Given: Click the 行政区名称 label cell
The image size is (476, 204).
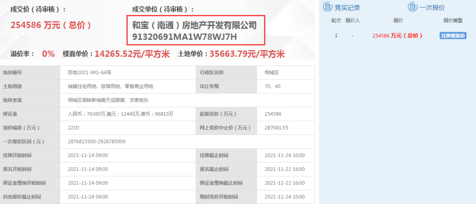Looking at the screenshot, I should coord(227,73).
